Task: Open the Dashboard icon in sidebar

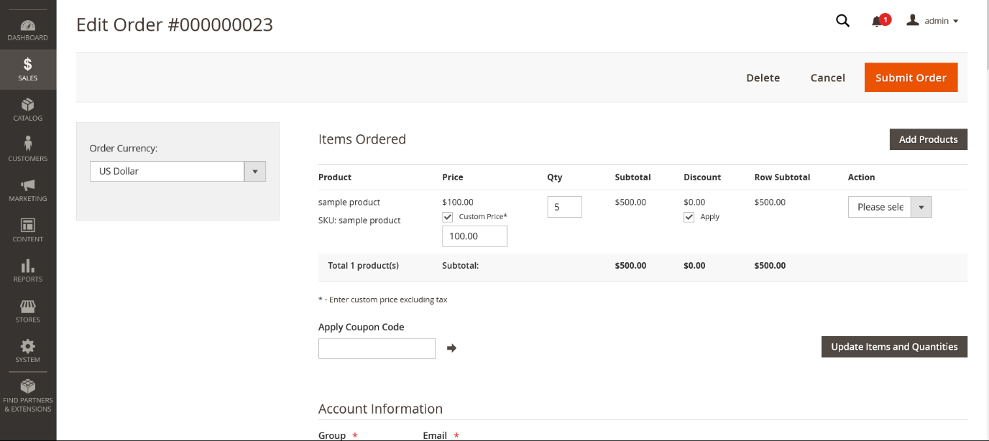Action: point(27,25)
